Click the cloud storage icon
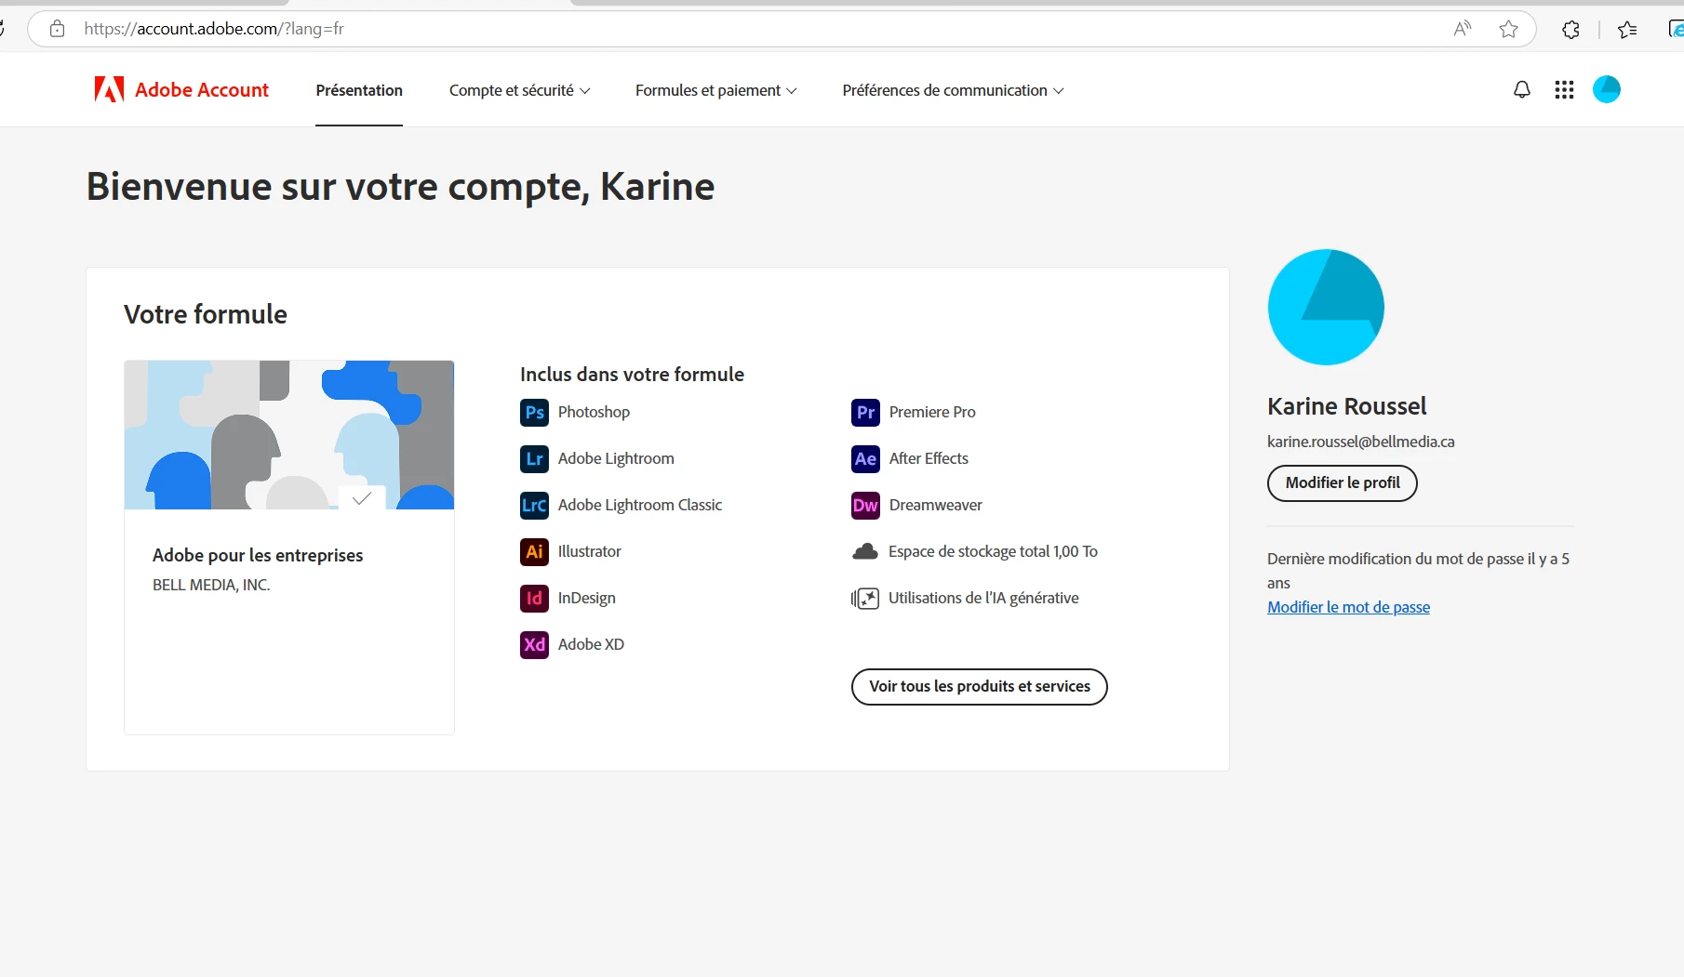Screen dimensions: 1684x977 (865, 552)
